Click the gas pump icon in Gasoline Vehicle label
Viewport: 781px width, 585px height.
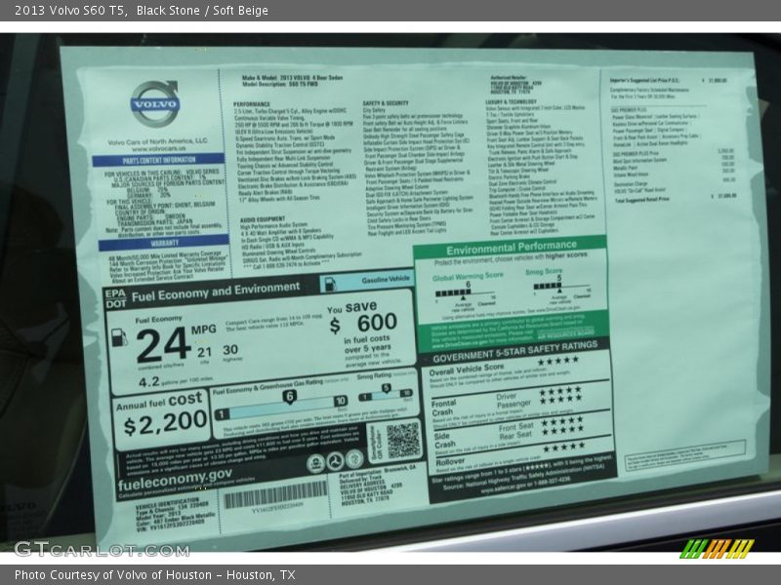coord(330,284)
